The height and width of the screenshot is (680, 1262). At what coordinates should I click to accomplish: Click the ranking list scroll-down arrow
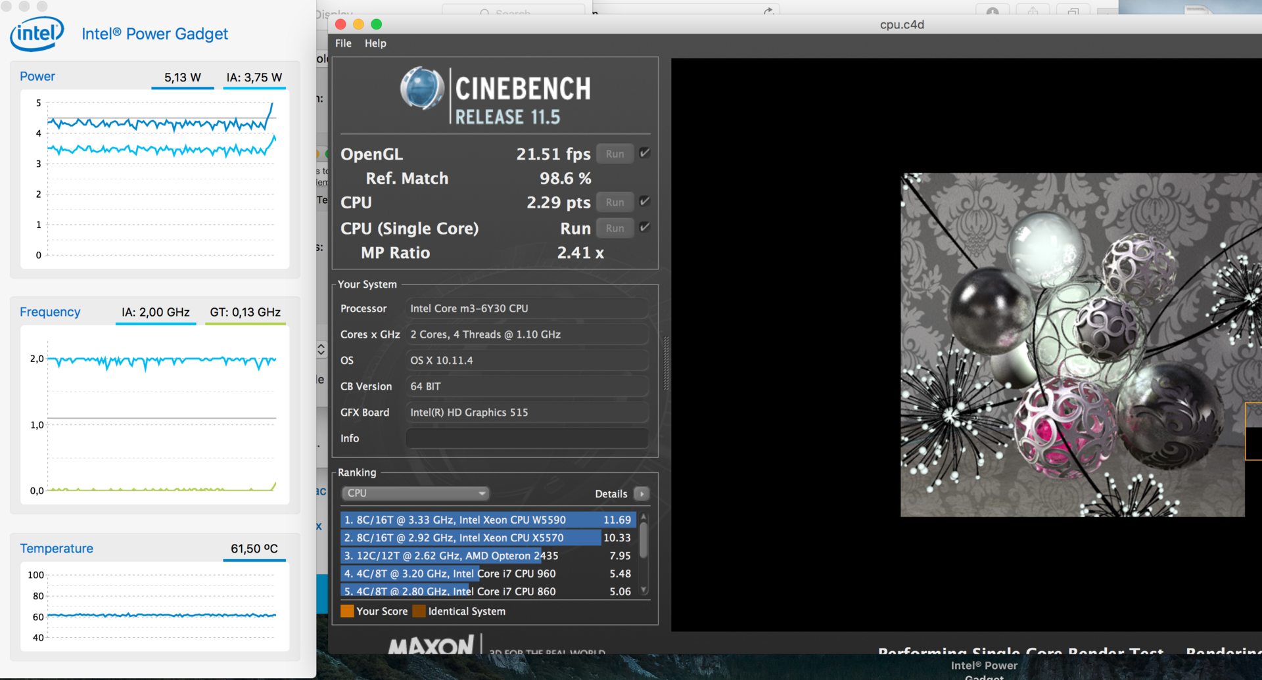(x=643, y=589)
